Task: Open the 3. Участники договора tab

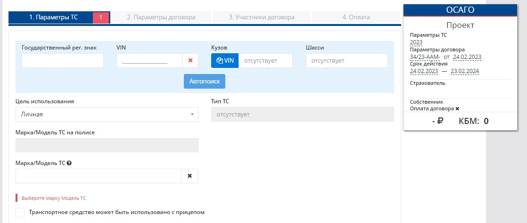Action: tap(262, 17)
